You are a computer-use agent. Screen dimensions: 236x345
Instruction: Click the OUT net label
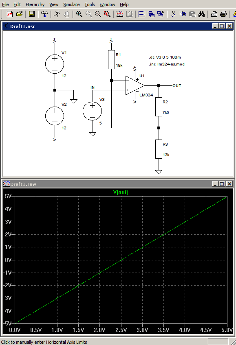pyautogui.click(x=177, y=86)
